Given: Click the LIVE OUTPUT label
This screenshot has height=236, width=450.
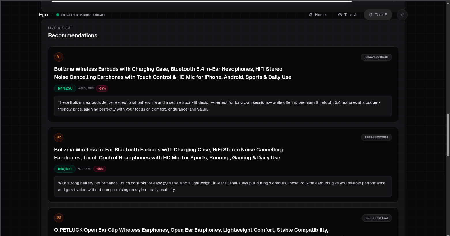Looking at the screenshot, I should pyautogui.click(x=60, y=28).
